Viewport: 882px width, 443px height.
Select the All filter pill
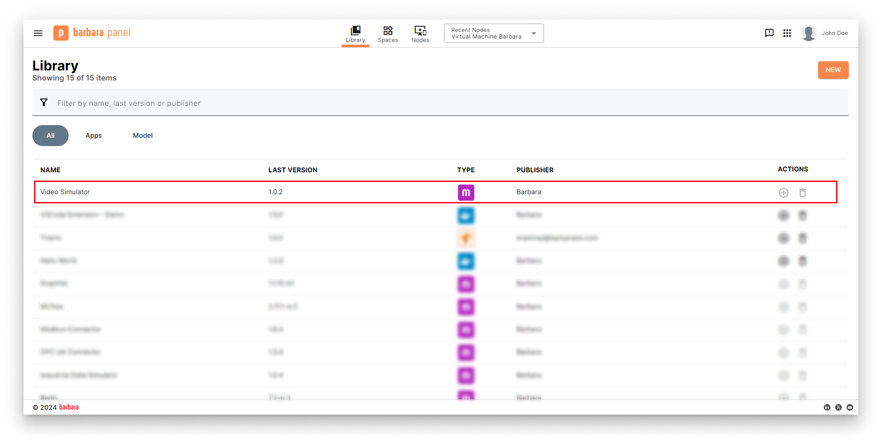pyautogui.click(x=50, y=136)
